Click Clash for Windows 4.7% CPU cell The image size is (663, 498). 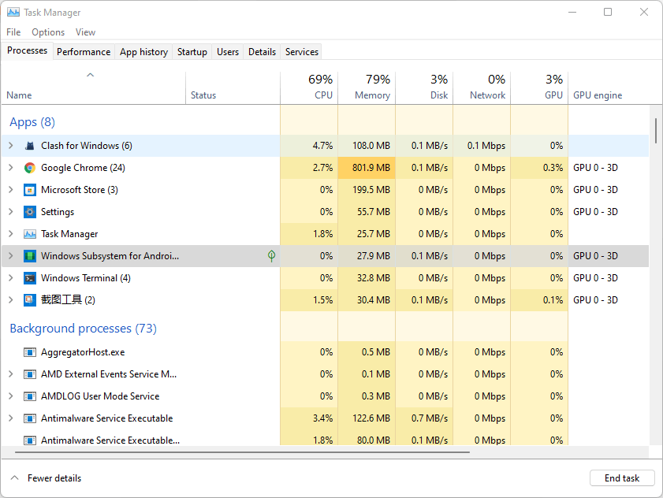pyautogui.click(x=309, y=146)
